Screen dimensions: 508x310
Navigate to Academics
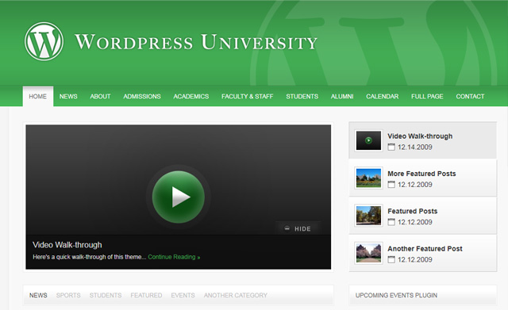click(190, 97)
